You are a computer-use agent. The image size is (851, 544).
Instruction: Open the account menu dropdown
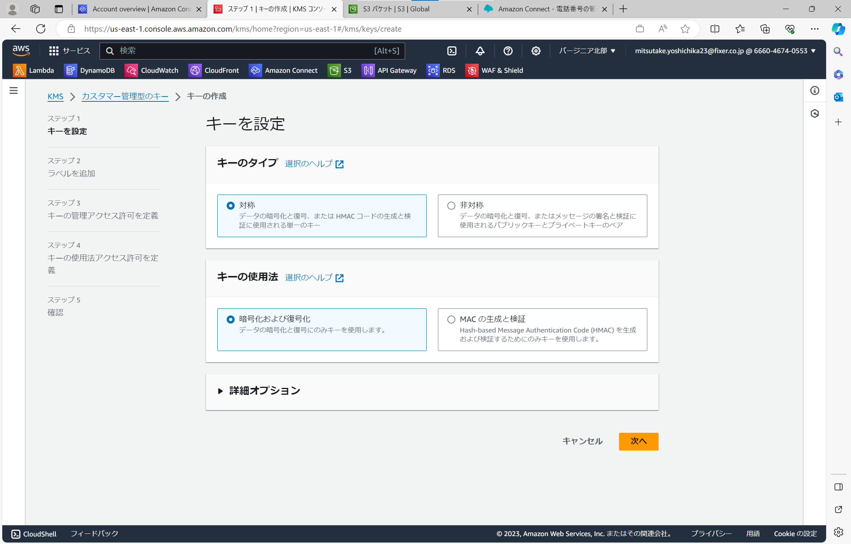(x=724, y=51)
